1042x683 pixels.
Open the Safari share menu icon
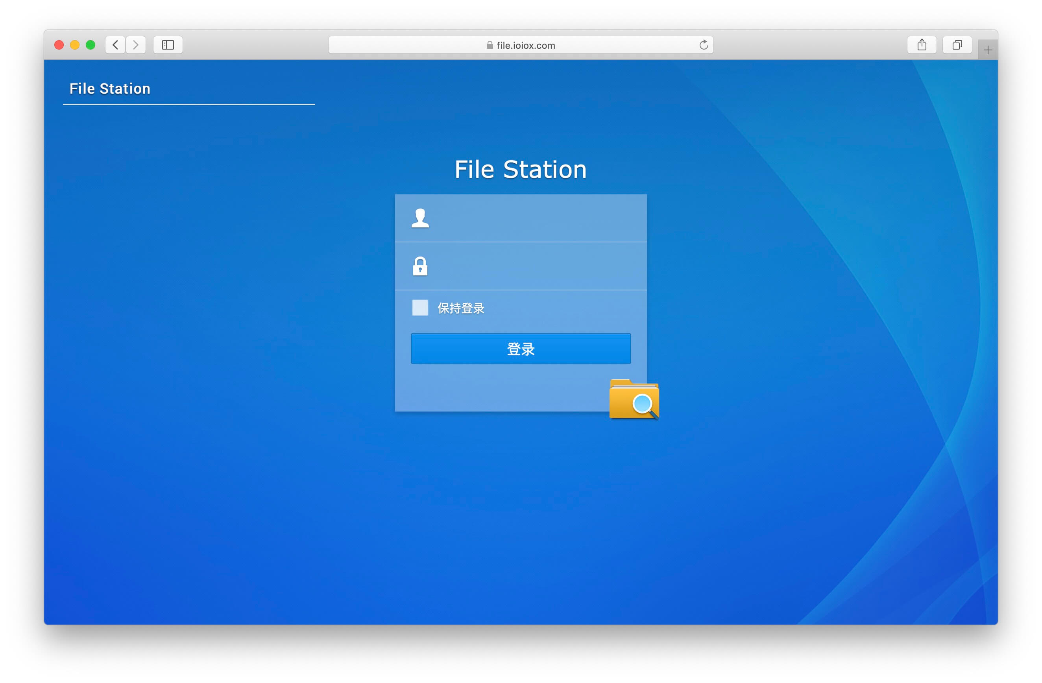[x=922, y=45]
